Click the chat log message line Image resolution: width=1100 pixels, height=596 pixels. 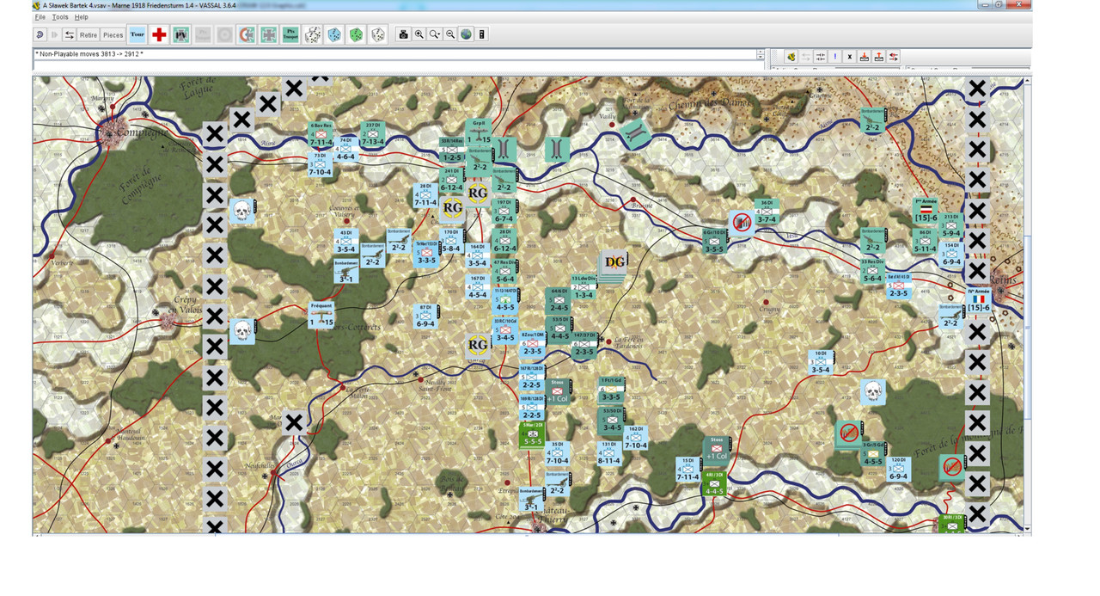pyautogui.click(x=89, y=53)
